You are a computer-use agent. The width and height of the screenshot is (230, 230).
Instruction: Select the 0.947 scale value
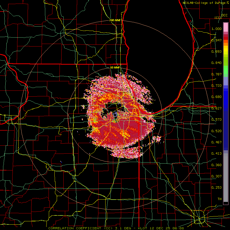coord(216,40)
